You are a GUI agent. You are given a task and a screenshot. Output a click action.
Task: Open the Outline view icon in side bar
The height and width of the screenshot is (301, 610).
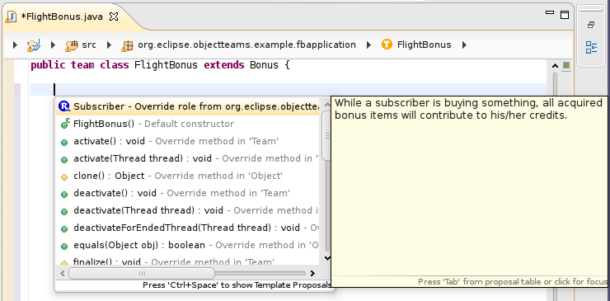(x=591, y=48)
